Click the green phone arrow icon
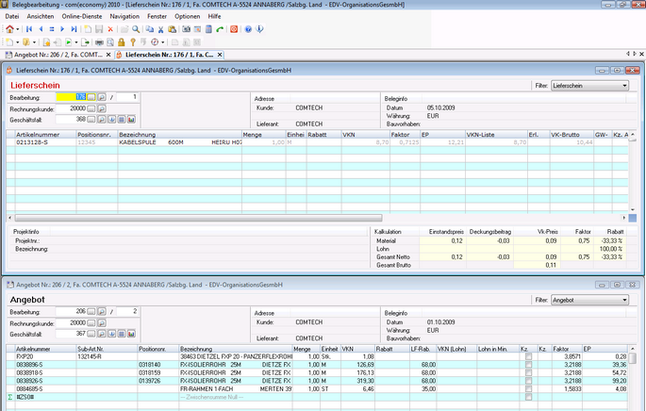 coord(220,29)
